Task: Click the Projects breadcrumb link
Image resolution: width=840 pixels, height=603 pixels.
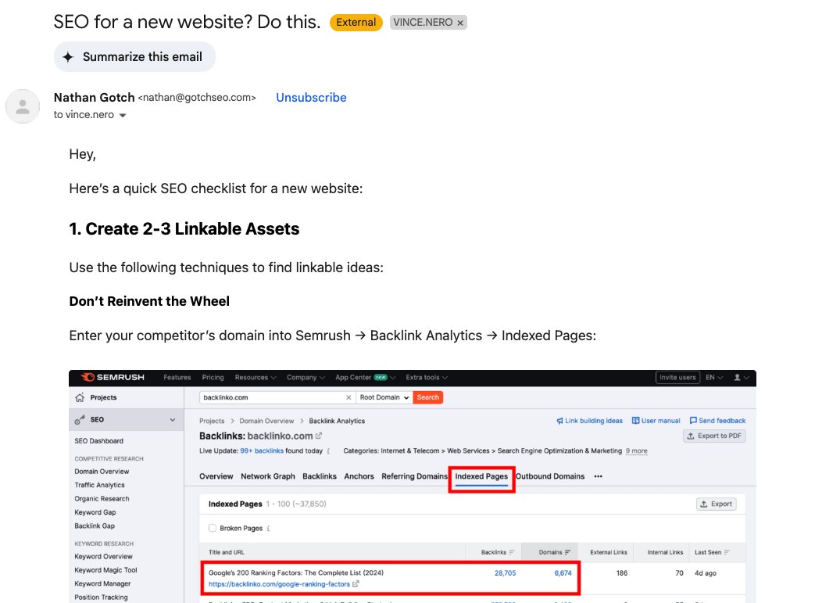Action: 212,421
